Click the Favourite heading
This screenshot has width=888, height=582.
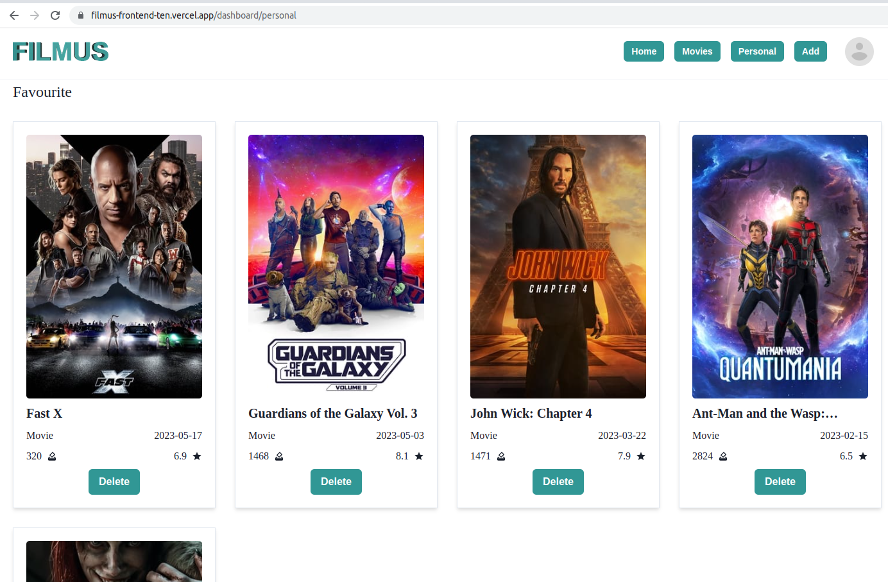tap(42, 92)
